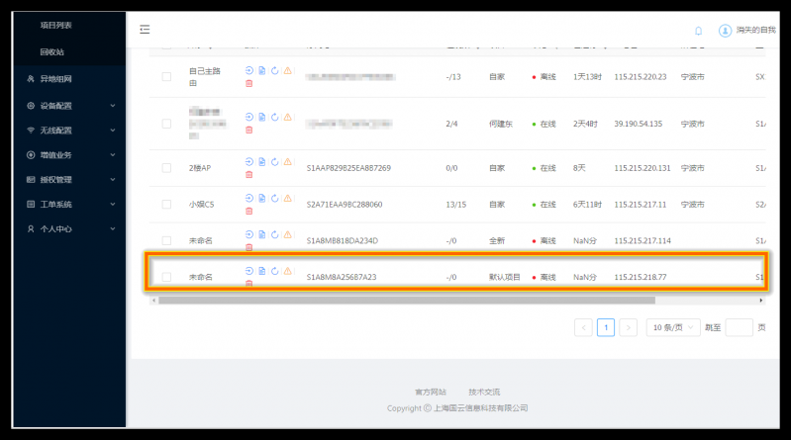Image resolution: width=791 pixels, height=440 pixels.
Task: Click the refresh icon for 小娱C5
Action: 274,198
